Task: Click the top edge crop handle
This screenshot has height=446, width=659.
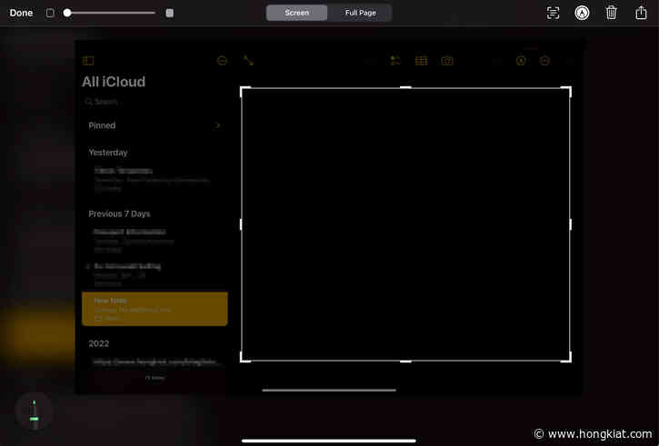Action: (405, 87)
